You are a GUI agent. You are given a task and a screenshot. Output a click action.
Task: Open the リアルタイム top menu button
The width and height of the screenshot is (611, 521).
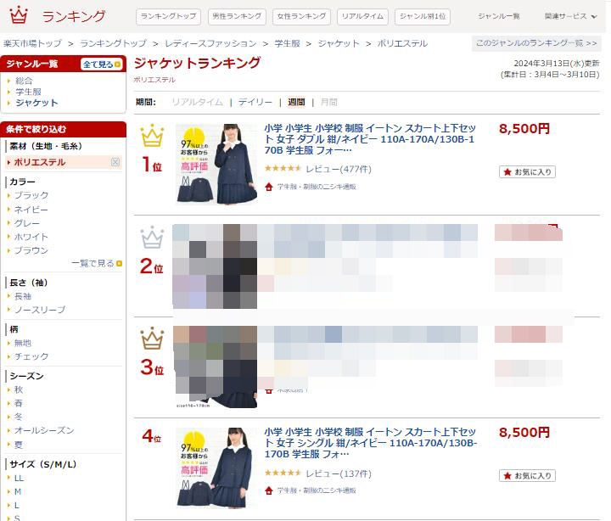pos(362,16)
